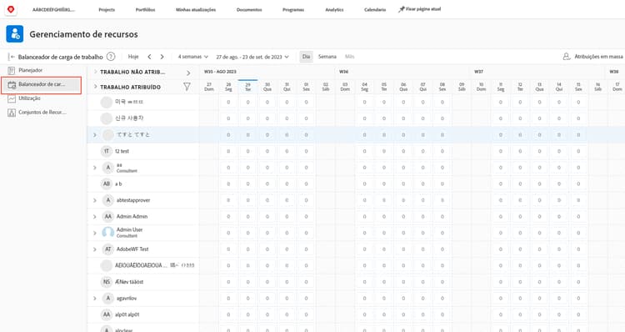Viewport: 625px width, 332px height.
Task: Open the help question mark icon
Action: pyautogui.click(x=111, y=57)
